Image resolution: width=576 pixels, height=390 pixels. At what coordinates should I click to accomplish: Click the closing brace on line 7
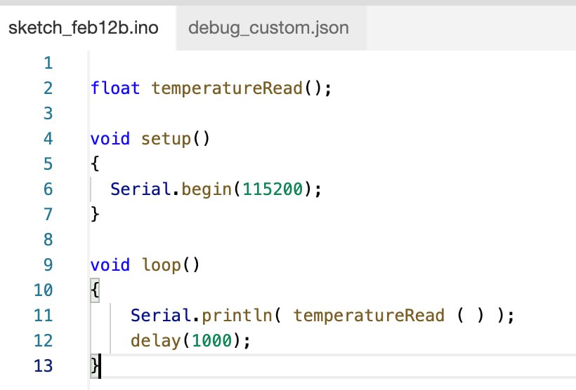tap(95, 215)
